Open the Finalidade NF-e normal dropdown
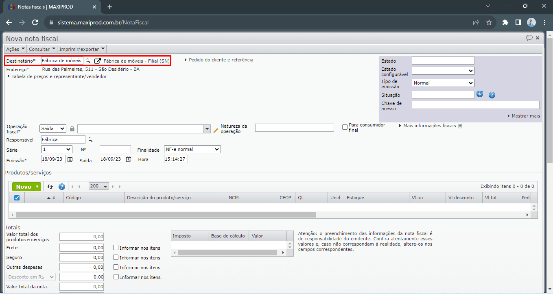Screen dimensions: 553x294 (192, 149)
